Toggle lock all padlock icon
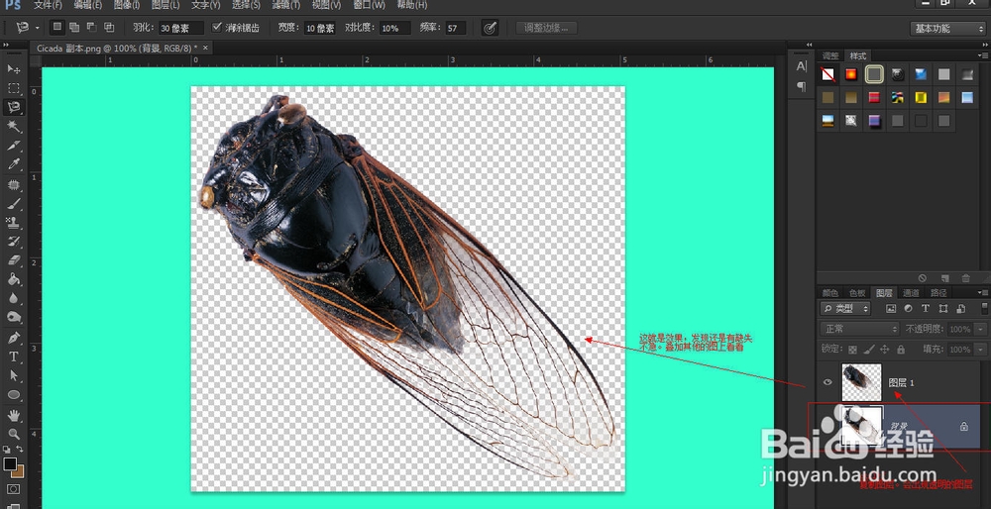Viewport: 991px width, 509px height. pyautogui.click(x=901, y=349)
